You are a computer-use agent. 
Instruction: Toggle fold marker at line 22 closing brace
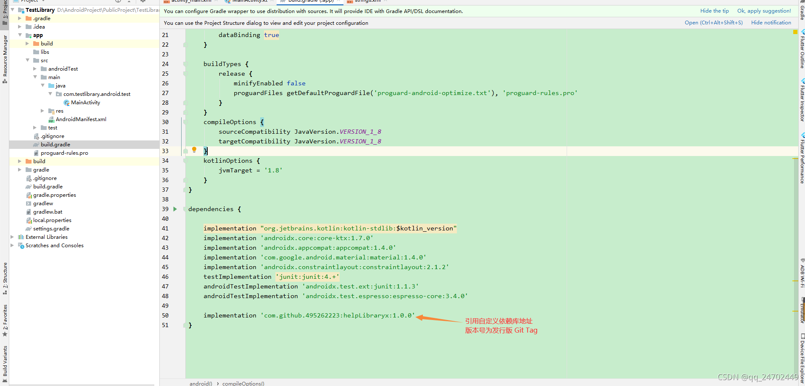tap(185, 45)
